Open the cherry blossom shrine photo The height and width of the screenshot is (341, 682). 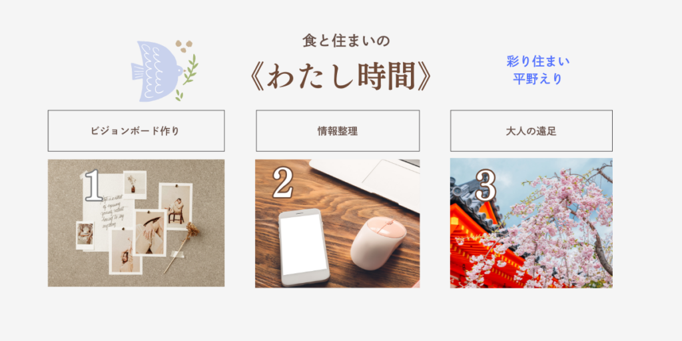coord(531,223)
